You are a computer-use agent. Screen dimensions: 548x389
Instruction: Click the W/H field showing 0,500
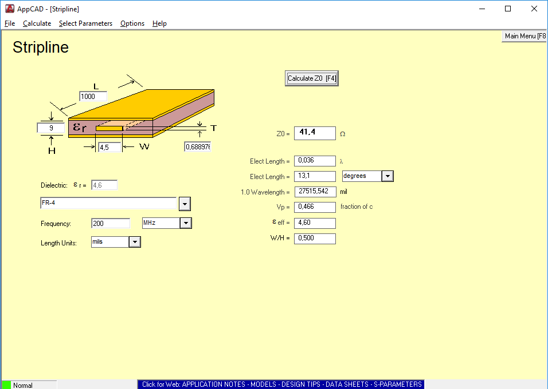[x=315, y=239]
